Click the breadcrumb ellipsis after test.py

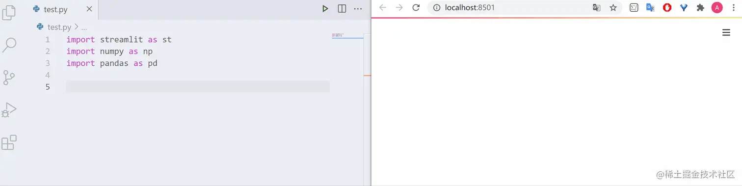83,27
